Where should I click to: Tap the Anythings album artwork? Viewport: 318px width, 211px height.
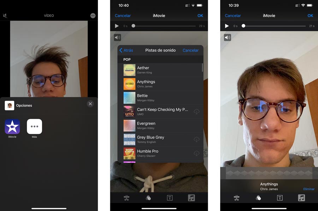pyautogui.click(x=129, y=84)
